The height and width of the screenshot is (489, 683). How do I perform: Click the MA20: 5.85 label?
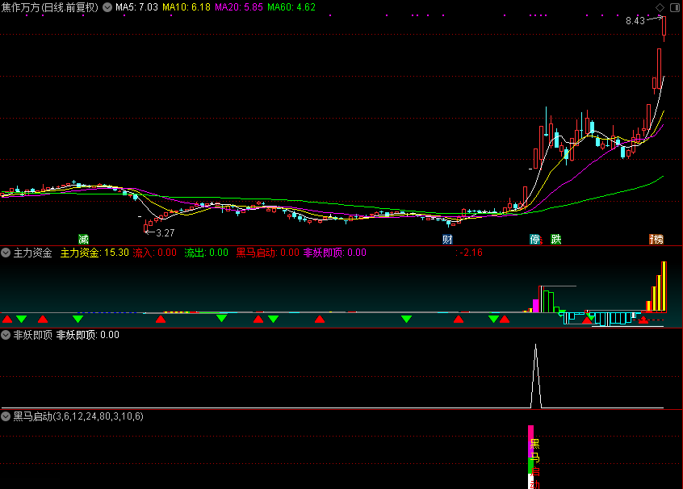[239, 7]
